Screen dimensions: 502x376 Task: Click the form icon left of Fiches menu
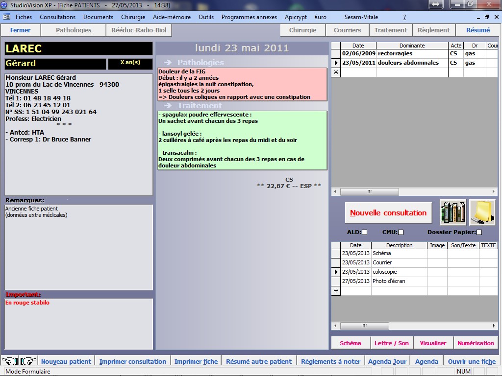click(6, 17)
